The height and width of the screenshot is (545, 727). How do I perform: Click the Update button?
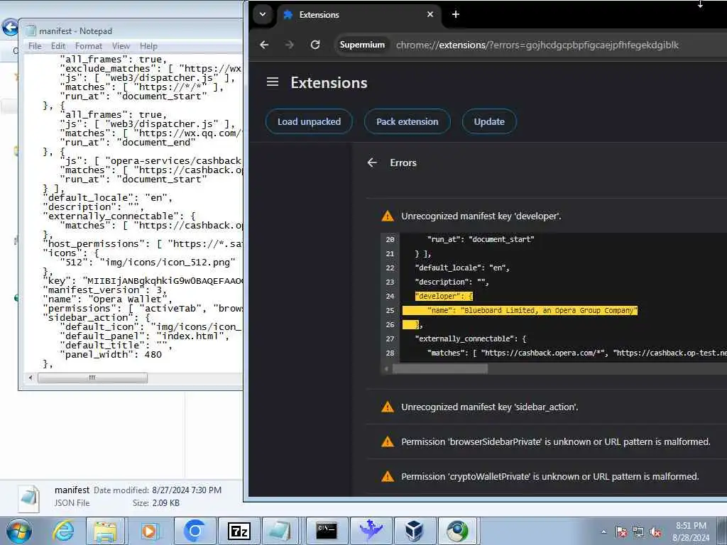(x=489, y=121)
